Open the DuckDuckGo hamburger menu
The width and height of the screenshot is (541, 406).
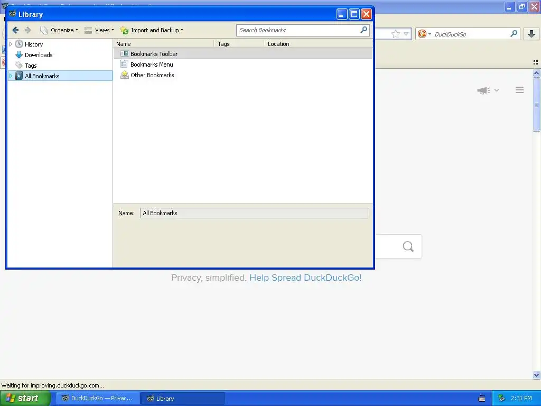click(520, 90)
